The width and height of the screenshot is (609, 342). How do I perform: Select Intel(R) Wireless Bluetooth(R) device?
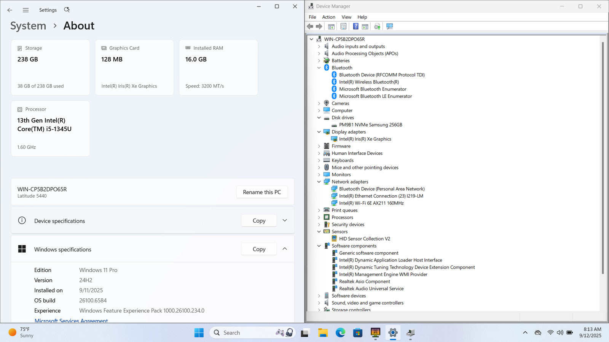369,82
